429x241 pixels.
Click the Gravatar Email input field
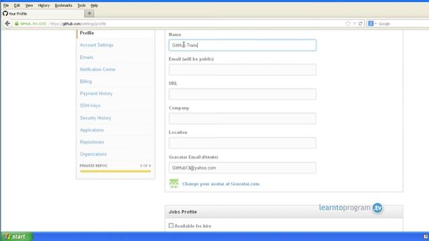(x=243, y=168)
